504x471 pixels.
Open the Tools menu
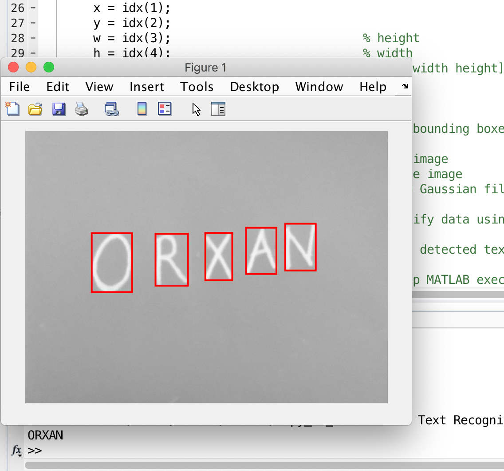point(197,87)
